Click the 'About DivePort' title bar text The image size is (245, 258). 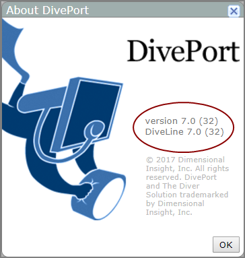point(48,10)
